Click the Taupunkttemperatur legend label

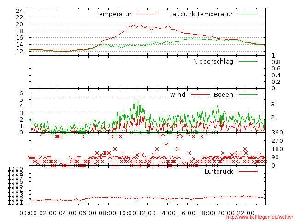201,14
